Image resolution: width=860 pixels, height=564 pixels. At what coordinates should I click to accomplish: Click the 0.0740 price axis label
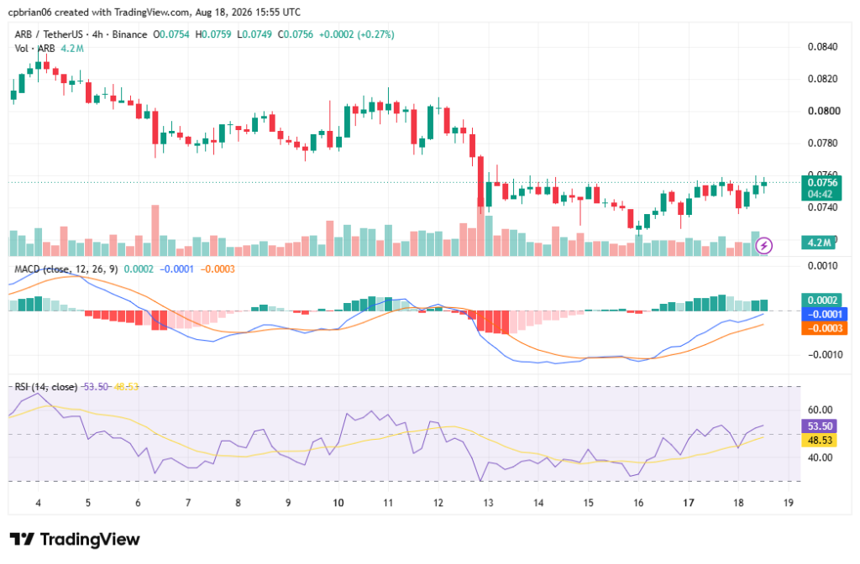coord(823,208)
